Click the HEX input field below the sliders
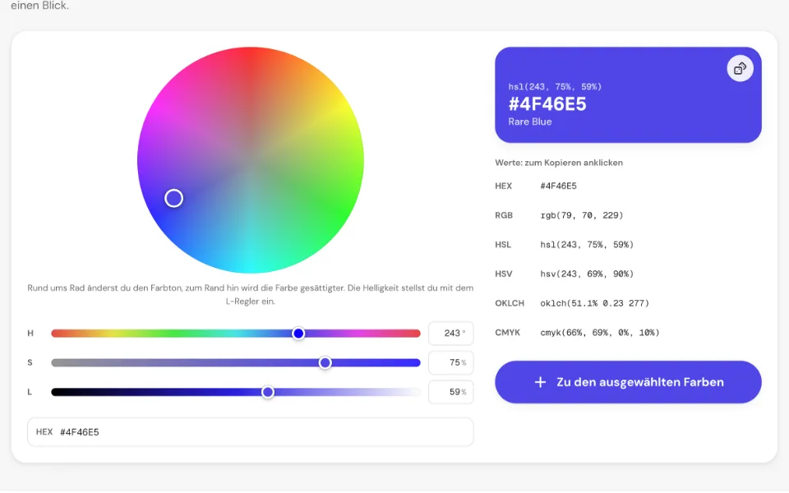Screen dimensions: 789x493 [250, 431]
